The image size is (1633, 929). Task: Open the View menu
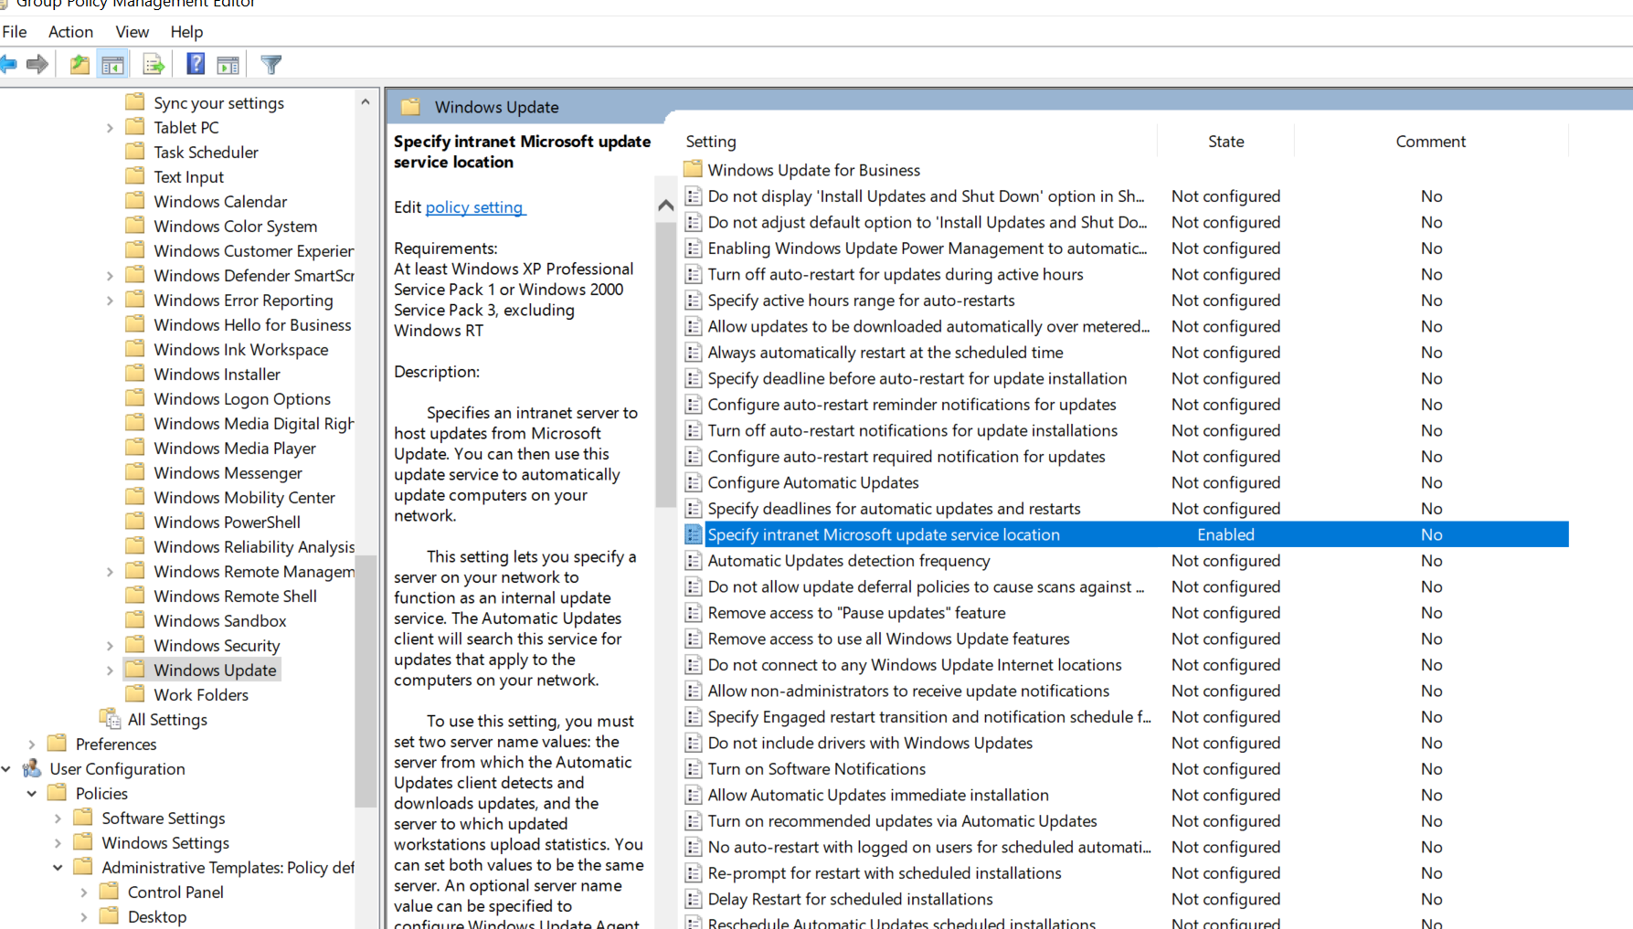(133, 32)
